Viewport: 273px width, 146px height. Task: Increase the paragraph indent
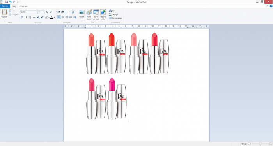[x=63, y=12]
